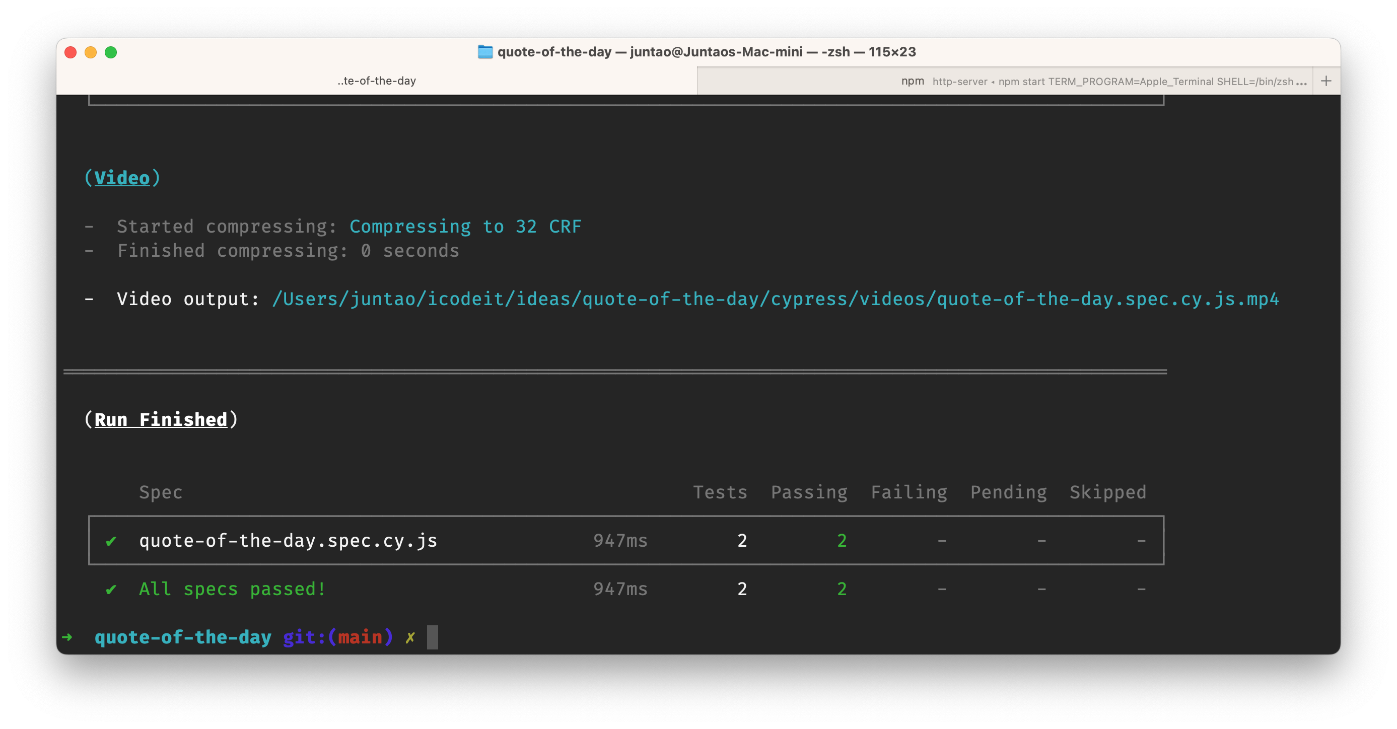This screenshot has height=729, width=1397.
Task: Click the new tab plus button
Action: point(1325,81)
